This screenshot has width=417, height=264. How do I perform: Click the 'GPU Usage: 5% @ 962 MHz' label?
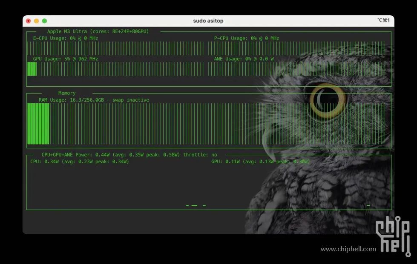pos(66,59)
